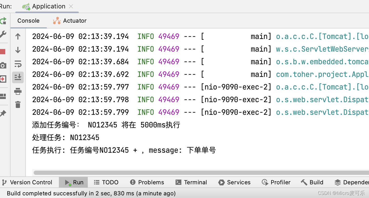Close the Application run tab
The image size is (369, 198).
coord(71,6)
